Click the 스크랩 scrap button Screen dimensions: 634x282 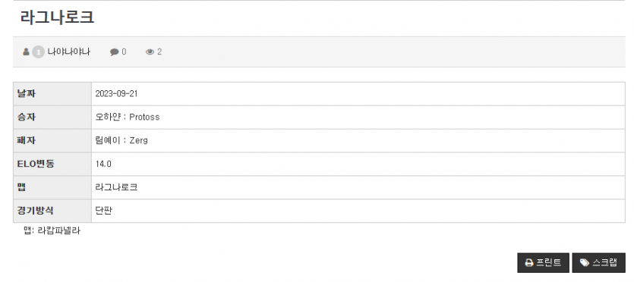598,263
